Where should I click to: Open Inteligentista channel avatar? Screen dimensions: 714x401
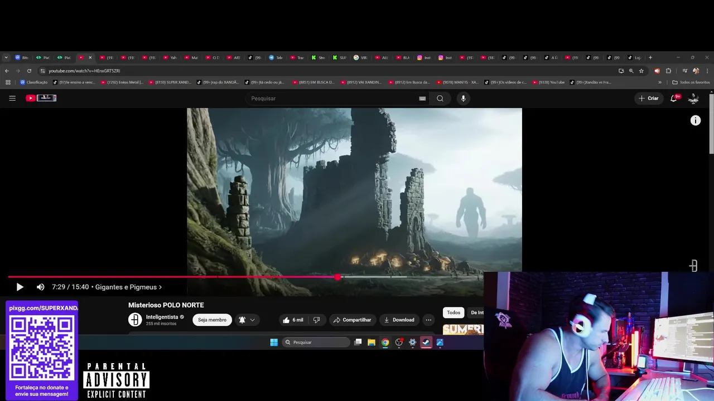(x=135, y=320)
